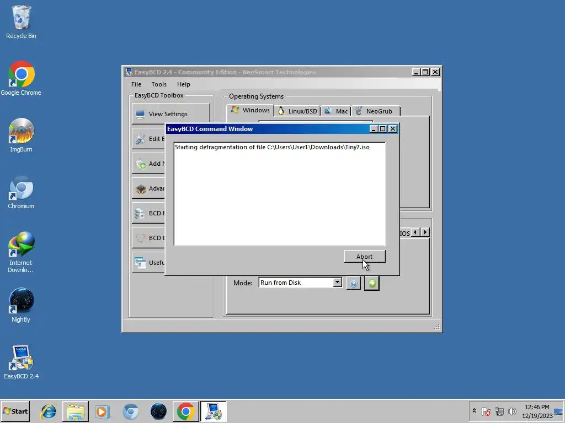Switch to the Mac tab
This screenshot has height=423, width=565.
(x=336, y=111)
